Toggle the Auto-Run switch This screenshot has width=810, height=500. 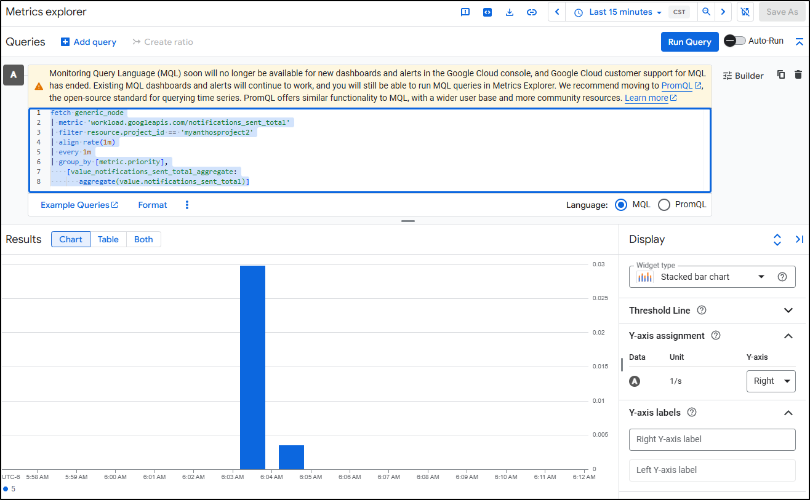pos(735,41)
